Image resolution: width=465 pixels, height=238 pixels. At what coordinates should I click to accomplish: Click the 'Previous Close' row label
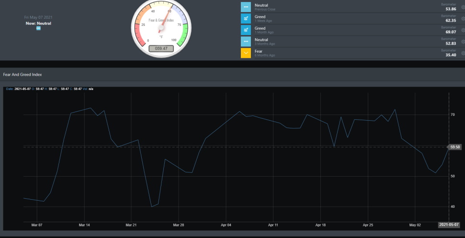[265, 10]
